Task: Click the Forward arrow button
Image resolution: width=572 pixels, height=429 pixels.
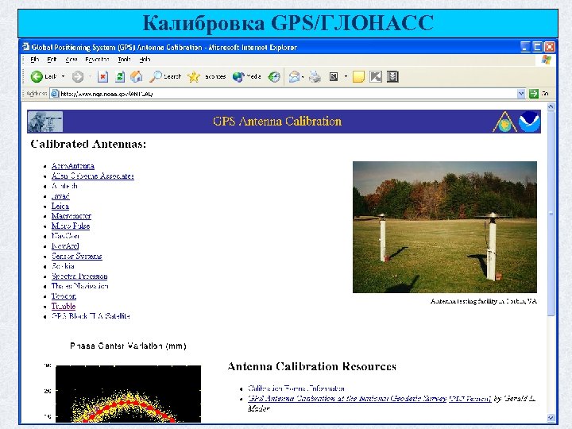Action: tap(78, 76)
